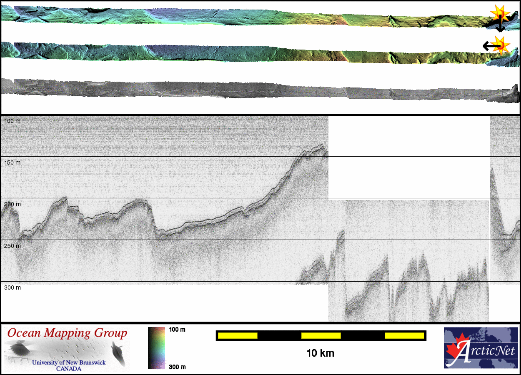Click the depth color legend bar

[156, 348]
